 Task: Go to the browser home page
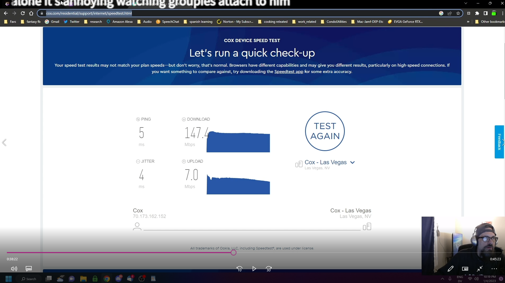tap(31, 13)
